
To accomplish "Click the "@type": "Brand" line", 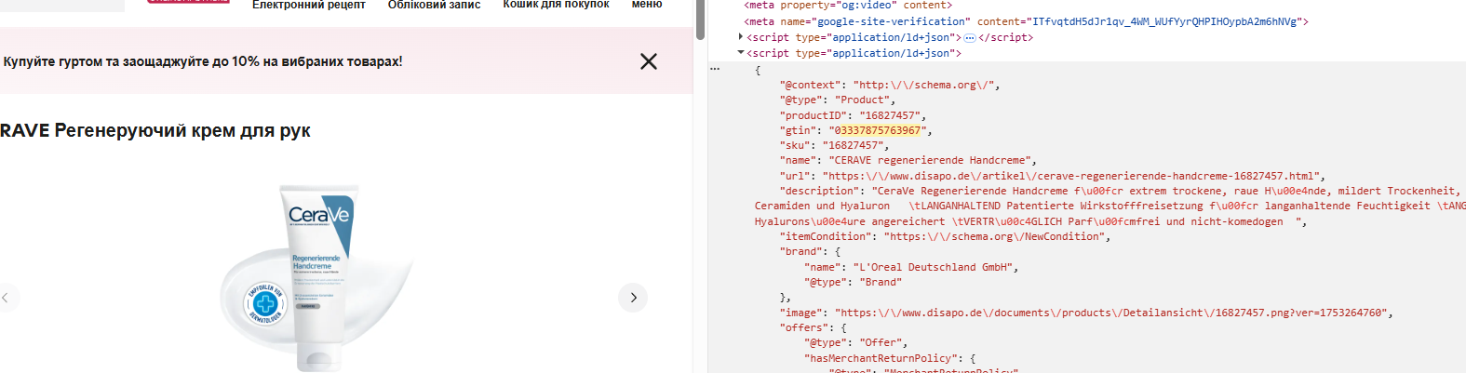I will 854,282.
